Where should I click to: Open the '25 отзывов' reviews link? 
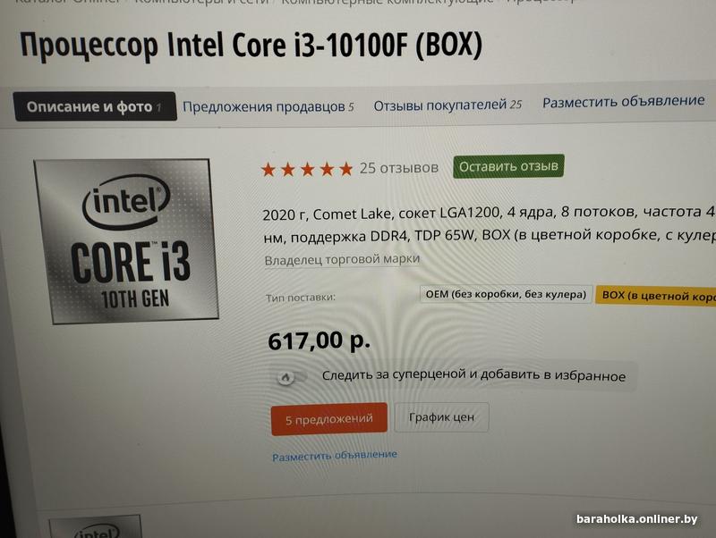[x=398, y=168]
